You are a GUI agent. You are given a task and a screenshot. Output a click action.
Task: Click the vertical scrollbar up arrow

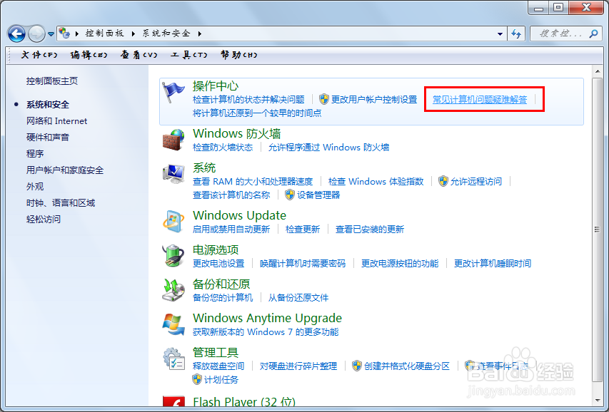click(x=598, y=71)
